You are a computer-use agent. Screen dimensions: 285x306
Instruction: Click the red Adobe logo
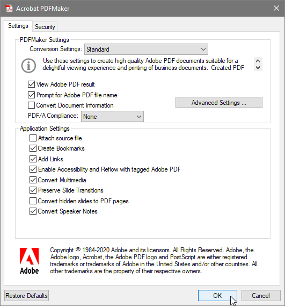(x=29, y=261)
